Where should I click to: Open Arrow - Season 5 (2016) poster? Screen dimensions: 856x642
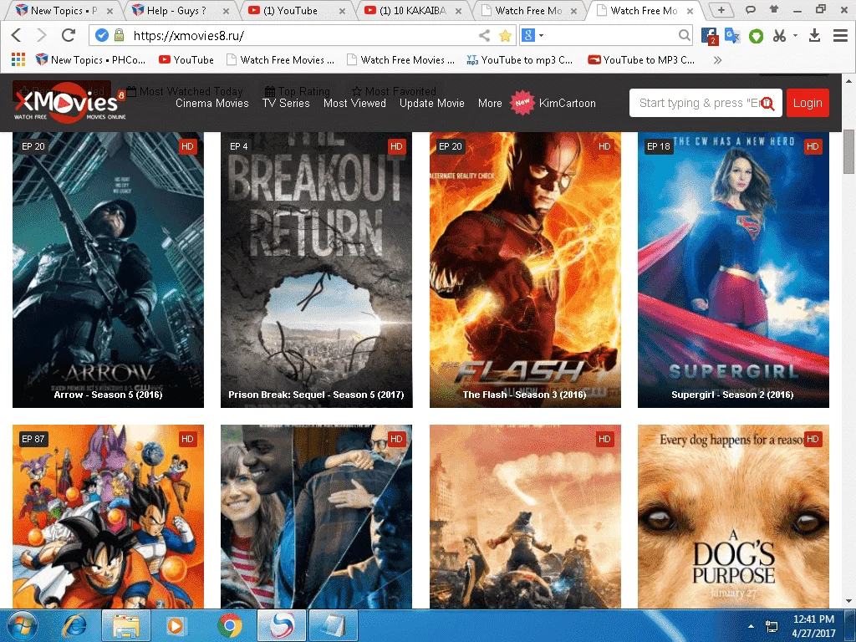tap(108, 270)
